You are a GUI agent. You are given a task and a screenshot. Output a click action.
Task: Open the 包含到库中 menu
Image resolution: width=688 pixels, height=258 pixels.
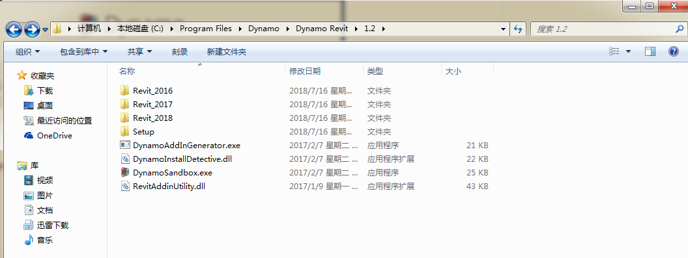(84, 52)
